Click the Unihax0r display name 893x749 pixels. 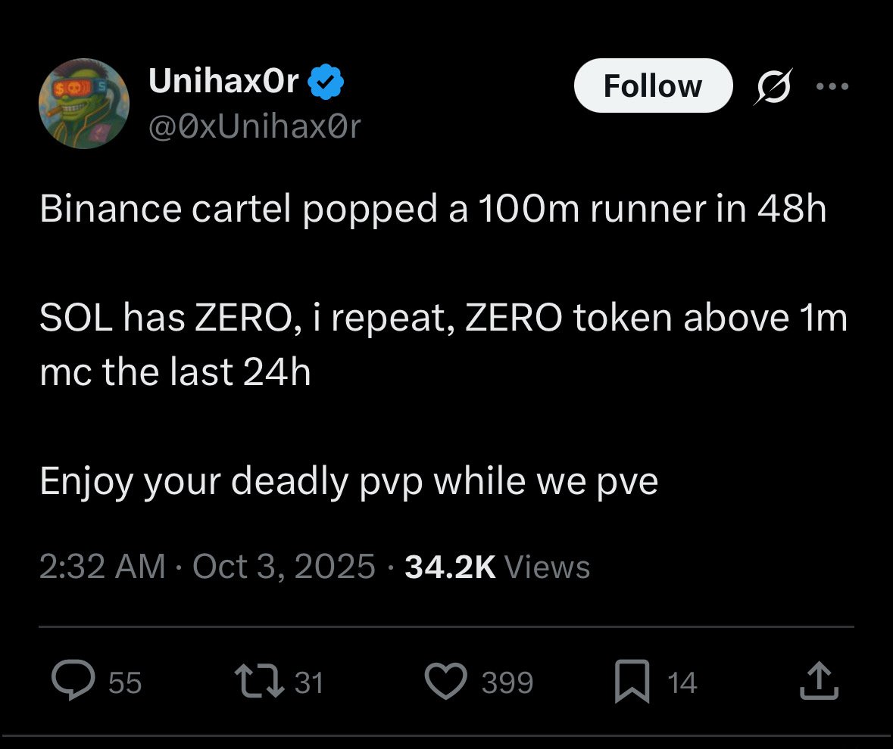pos(224,81)
